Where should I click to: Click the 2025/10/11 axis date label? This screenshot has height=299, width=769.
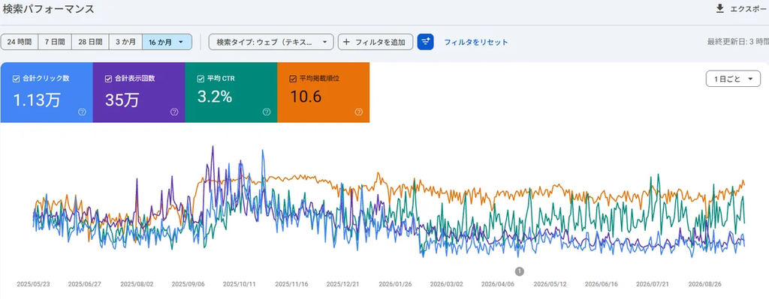click(x=240, y=284)
